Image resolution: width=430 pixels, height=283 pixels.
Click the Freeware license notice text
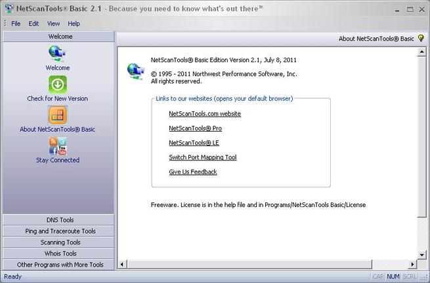259,205
